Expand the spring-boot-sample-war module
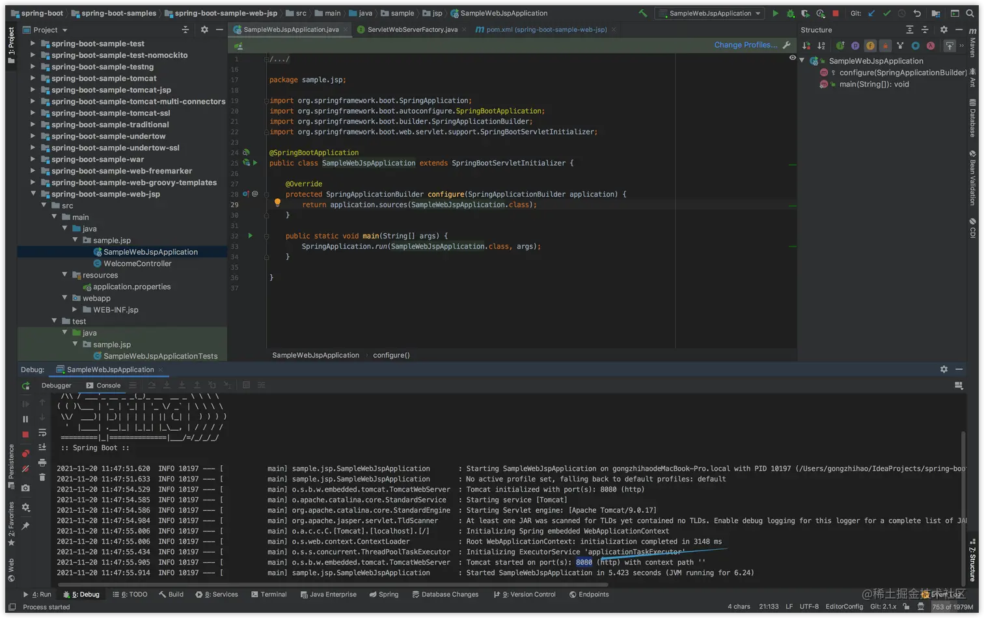This screenshot has height=618, width=984. point(33,159)
